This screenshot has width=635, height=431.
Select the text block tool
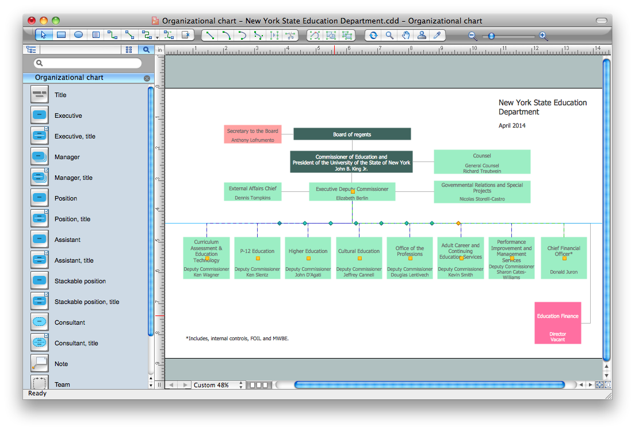(x=95, y=35)
